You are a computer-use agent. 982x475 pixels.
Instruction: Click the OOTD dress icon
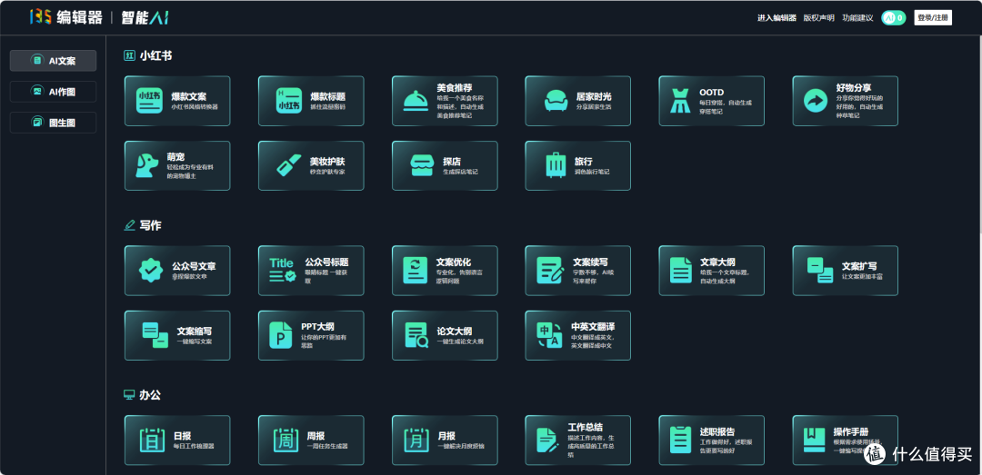click(680, 101)
